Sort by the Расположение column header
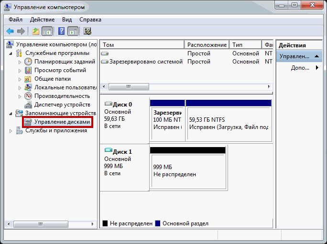This screenshot has width=327, height=244. pyautogui.click(x=207, y=45)
